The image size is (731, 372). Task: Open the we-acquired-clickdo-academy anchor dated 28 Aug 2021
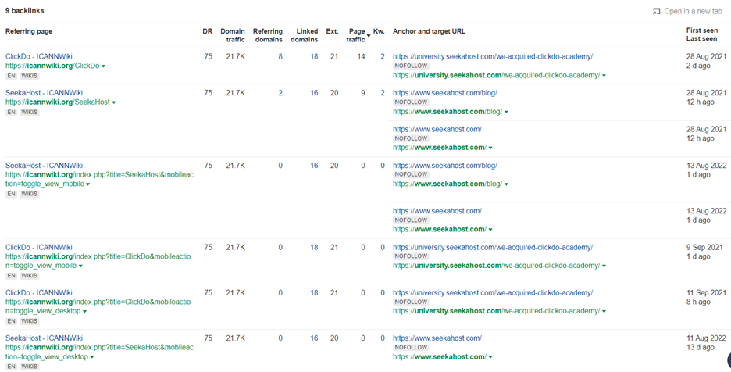[x=493, y=56]
